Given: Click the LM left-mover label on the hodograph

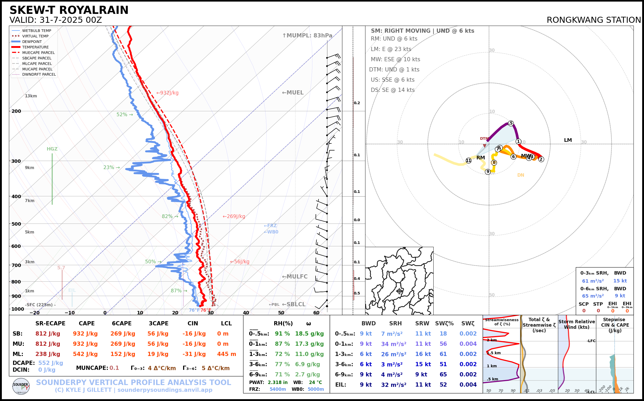Looking at the screenshot, I should (x=568, y=140).
